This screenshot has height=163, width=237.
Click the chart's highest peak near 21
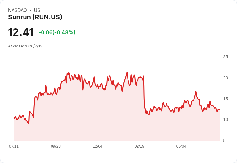click(x=127, y=72)
